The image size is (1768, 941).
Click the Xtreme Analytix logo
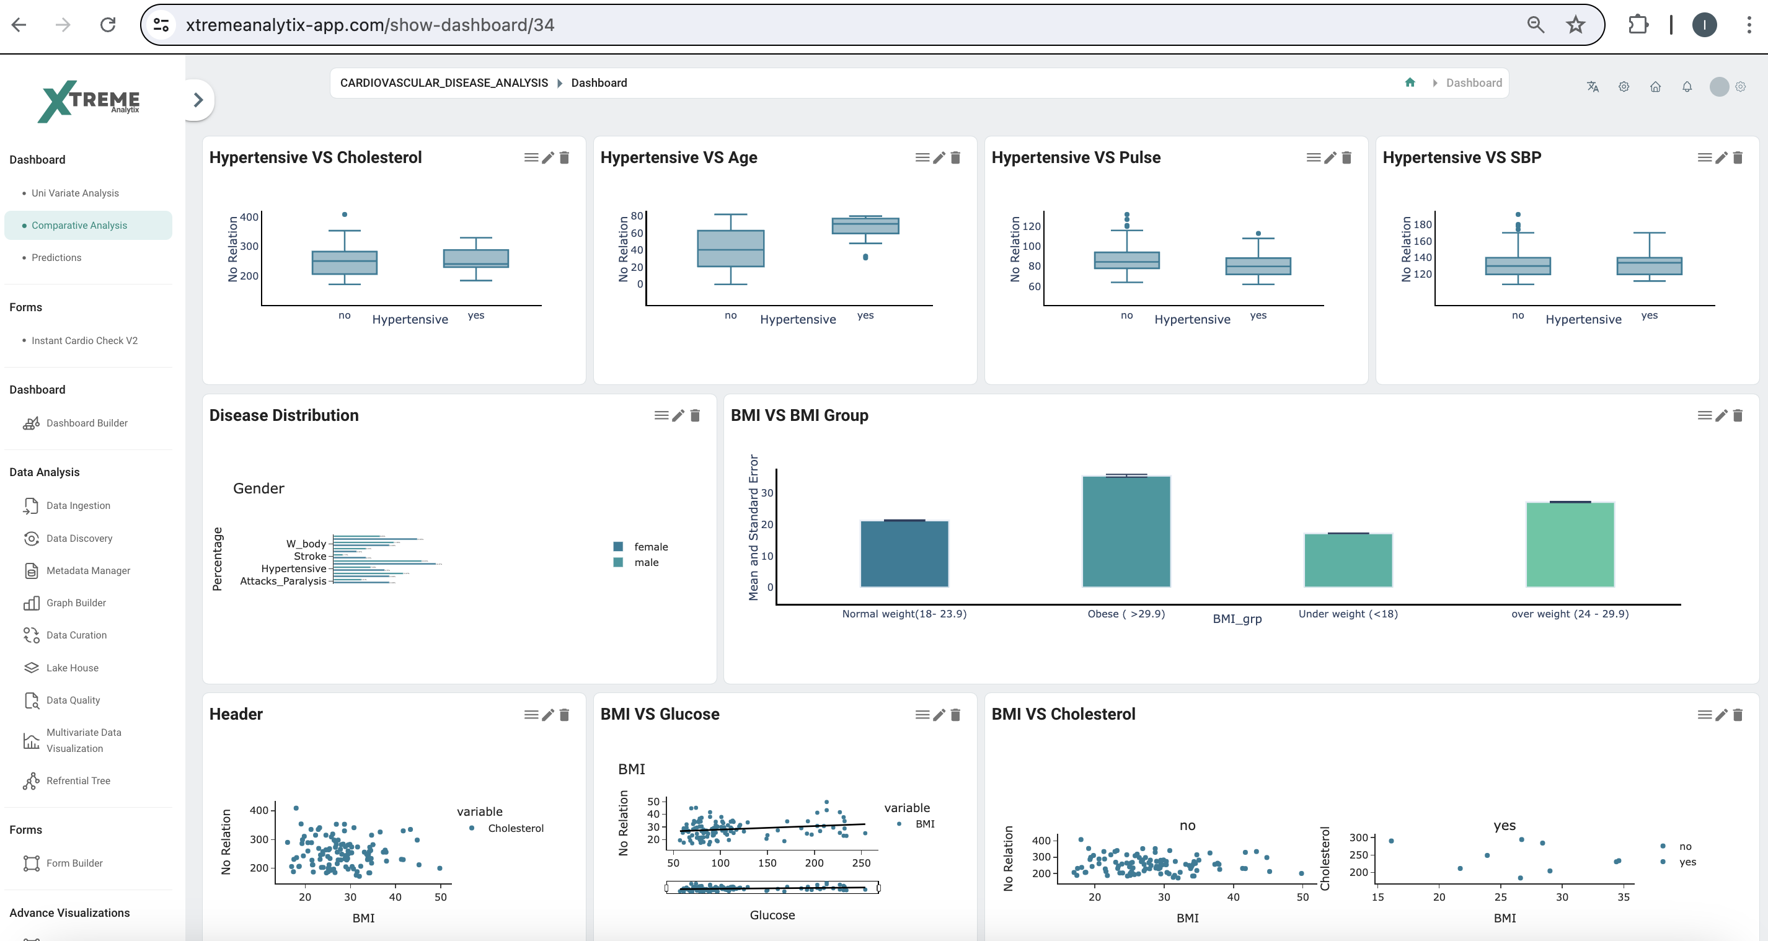click(89, 102)
